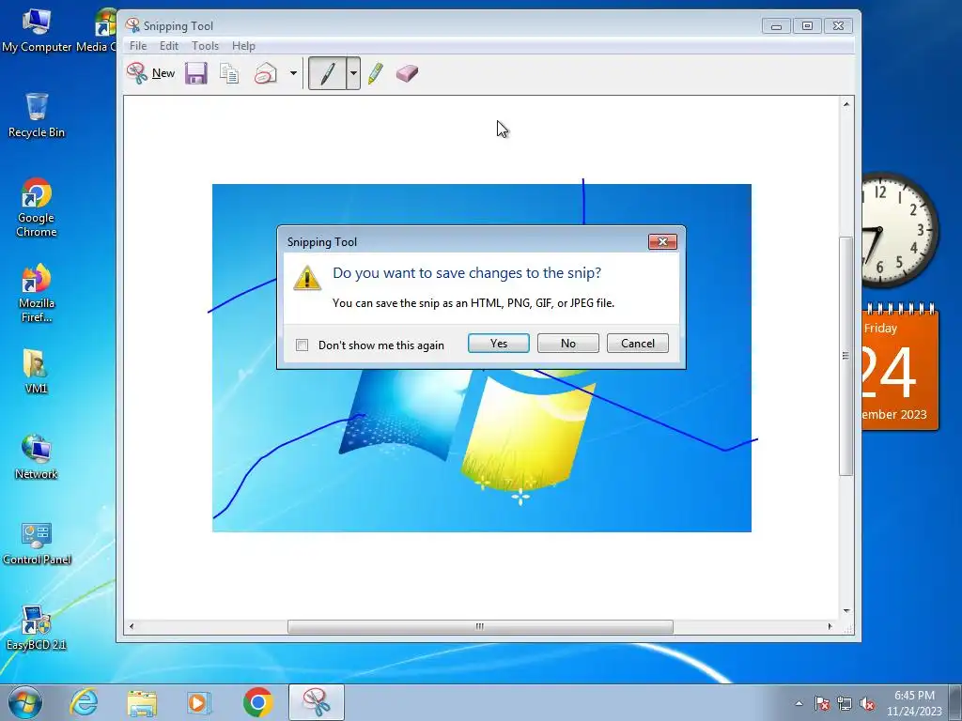962x721 pixels.
Task: Minimize the Snipping Tool window
Action: click(x=776, y=26)
